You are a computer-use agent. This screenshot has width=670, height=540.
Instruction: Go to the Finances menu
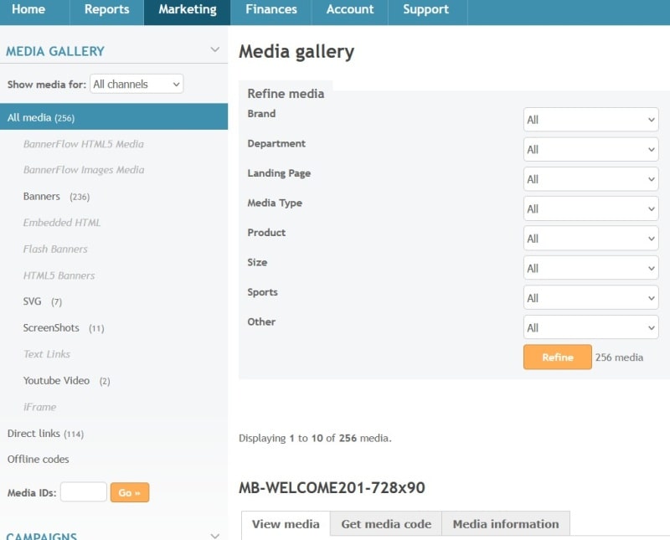(x=271, y=10)
